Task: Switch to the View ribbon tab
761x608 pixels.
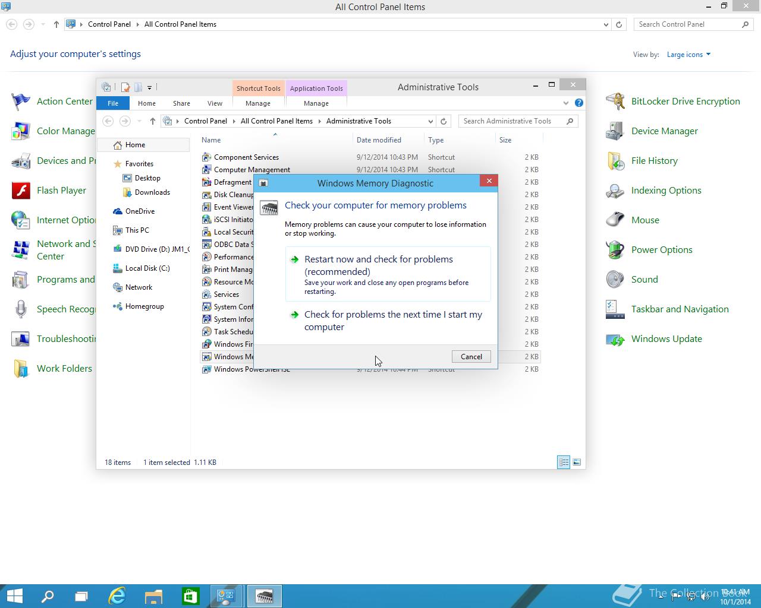Action: (x=215, y=103)
